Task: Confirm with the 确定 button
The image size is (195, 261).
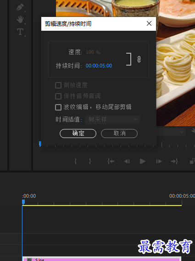Action: pos(78,133)
